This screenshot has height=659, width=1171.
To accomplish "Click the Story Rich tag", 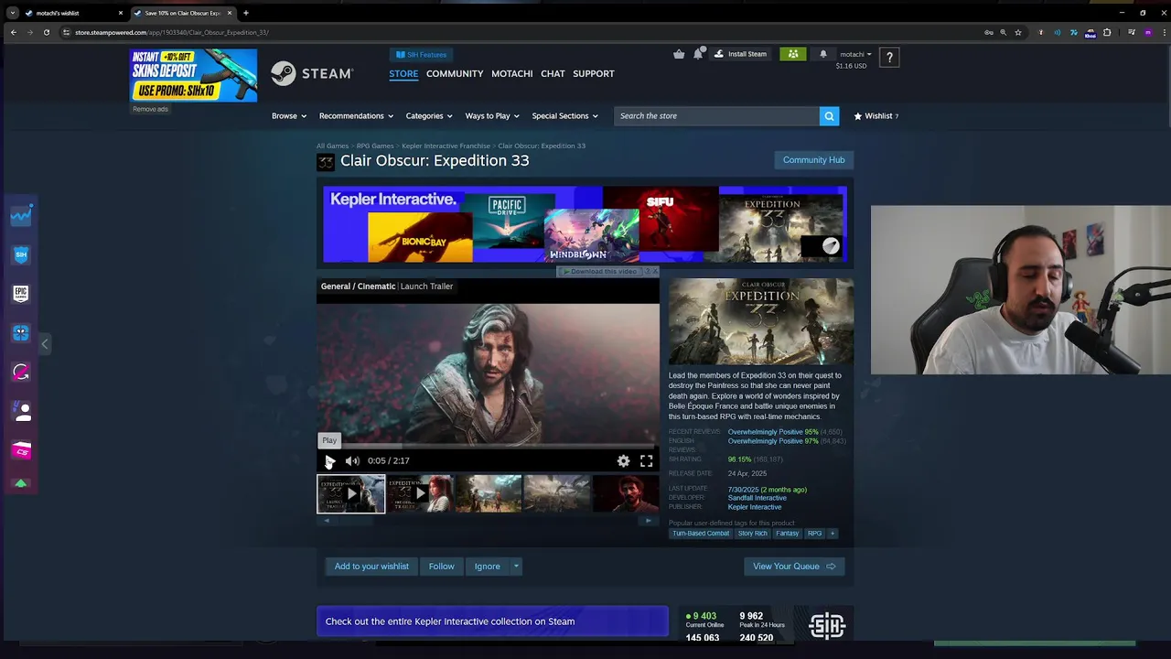I will 753,534.
